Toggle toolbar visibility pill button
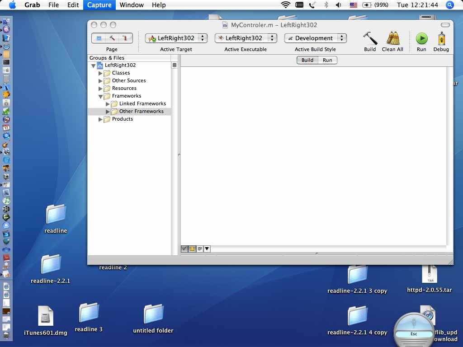 point(445,25)
